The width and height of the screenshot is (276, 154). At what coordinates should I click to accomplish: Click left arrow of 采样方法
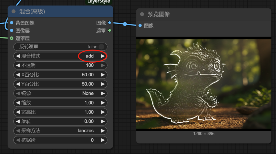point(18,131)
